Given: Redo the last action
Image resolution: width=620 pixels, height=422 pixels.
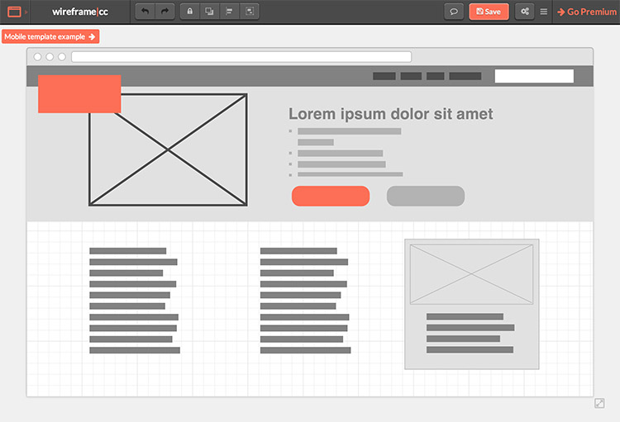Looking at the screenshot, I should click(x=165, y=12).
